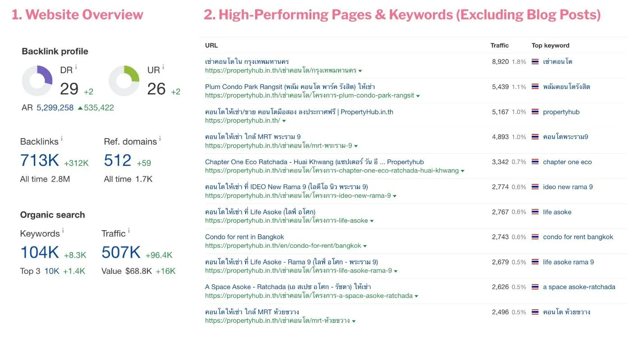This screenshot has height=339, width=630.
Task: Click the Traffic info icon
Action: [129, 231]
